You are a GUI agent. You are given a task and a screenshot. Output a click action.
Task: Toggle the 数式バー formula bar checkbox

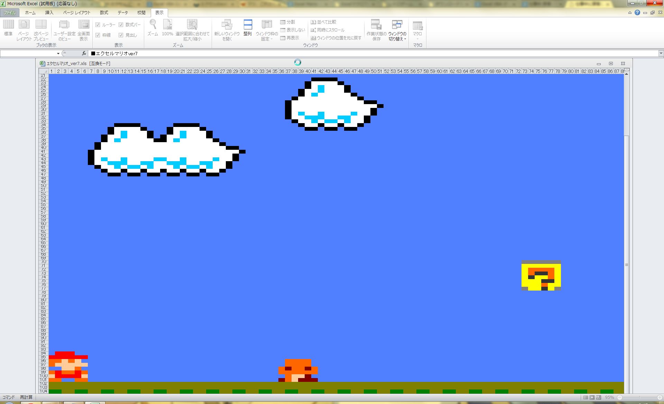pos(121,25)
